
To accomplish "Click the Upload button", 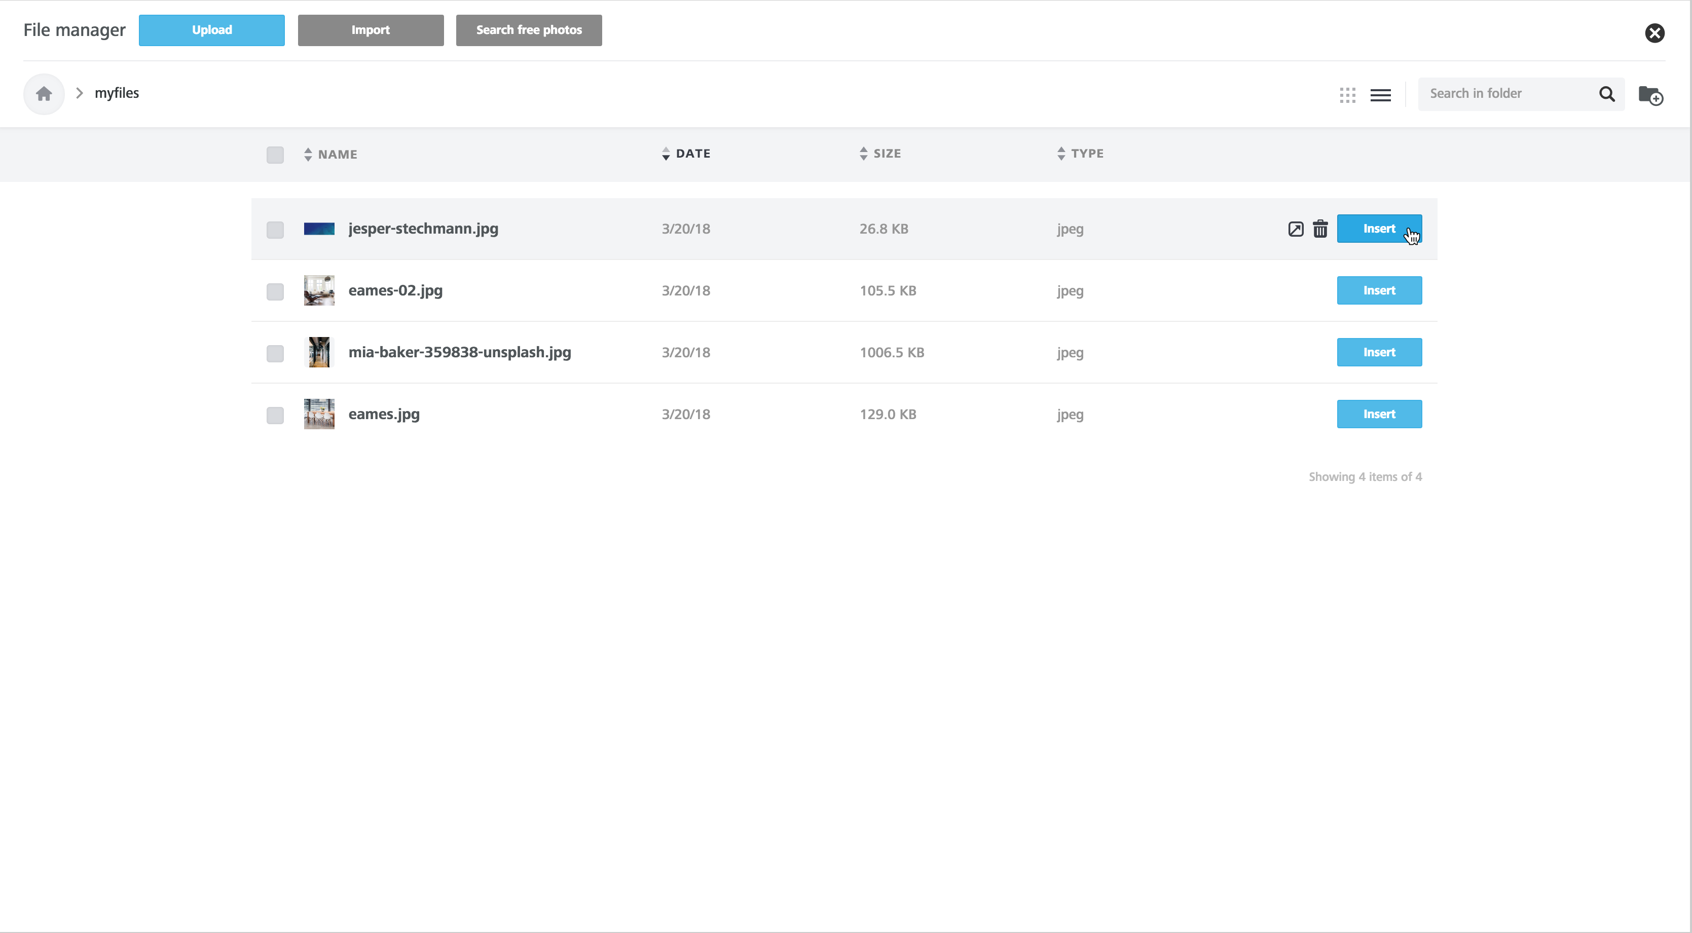I will coord(211,30).
